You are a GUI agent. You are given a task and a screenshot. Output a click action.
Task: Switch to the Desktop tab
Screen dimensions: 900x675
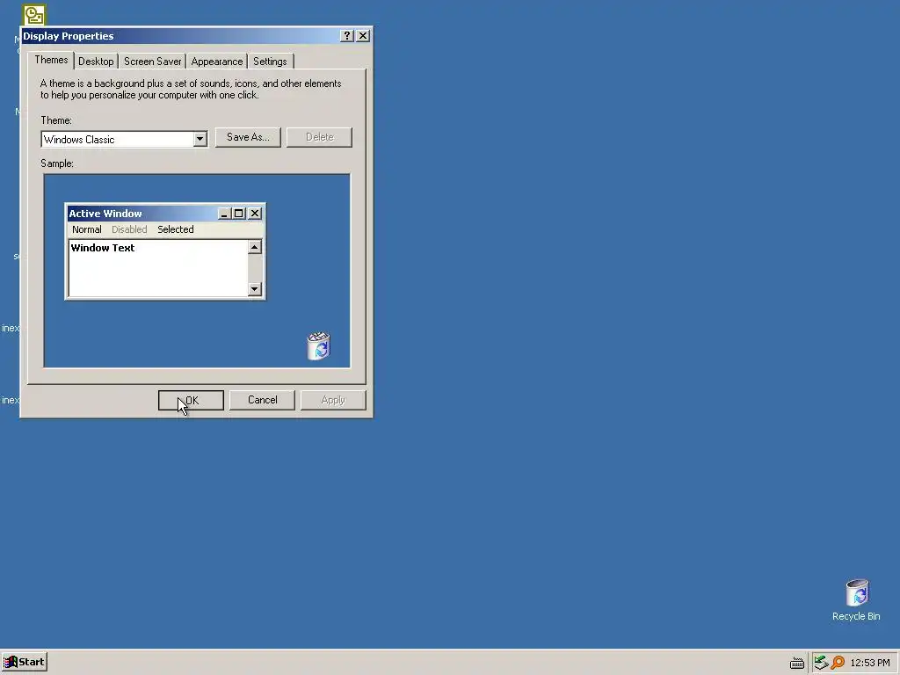click(x=96, y=62)
